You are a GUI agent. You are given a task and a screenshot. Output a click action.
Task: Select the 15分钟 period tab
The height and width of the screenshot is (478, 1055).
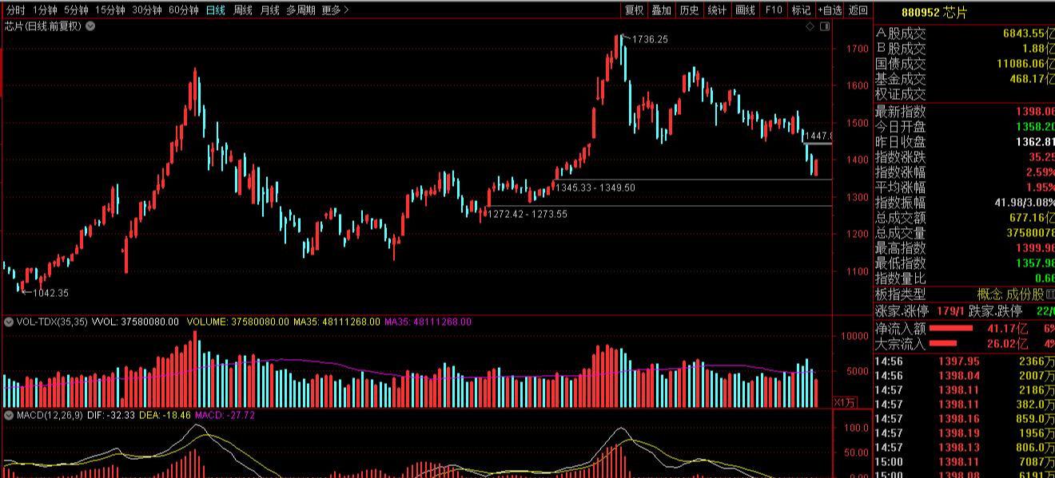tap(109, 10)
